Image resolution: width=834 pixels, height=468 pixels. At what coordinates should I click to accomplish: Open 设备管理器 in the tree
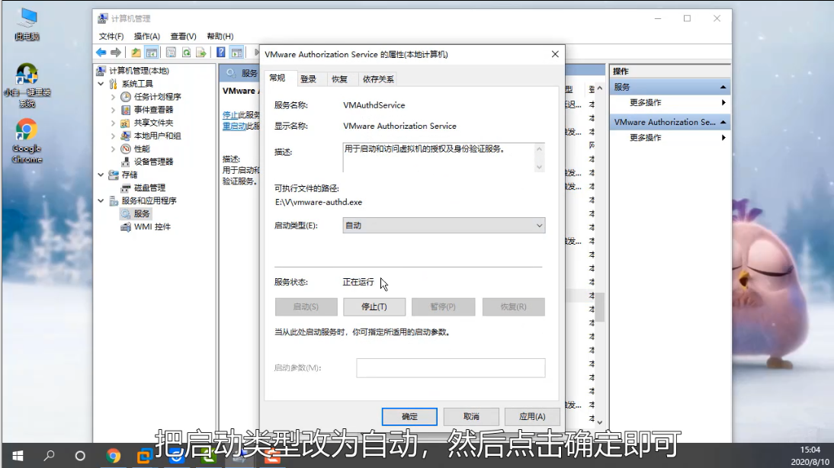coord(153,162)
